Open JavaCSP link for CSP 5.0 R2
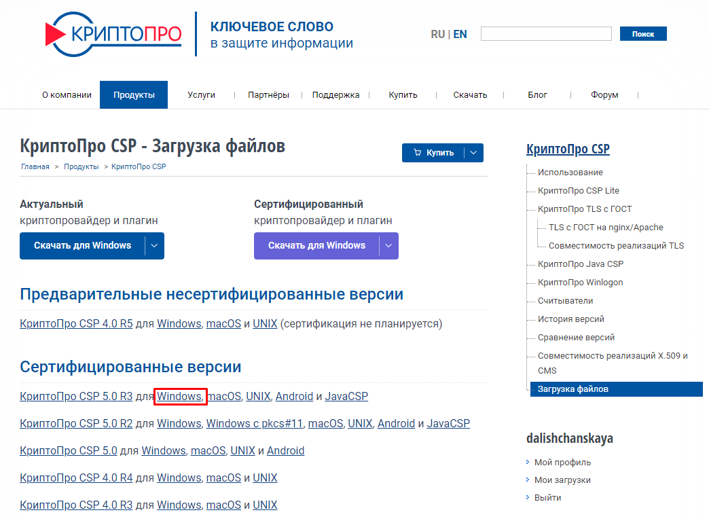 click(448, 423)
